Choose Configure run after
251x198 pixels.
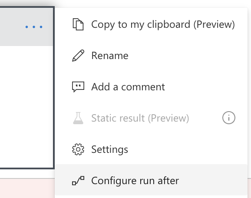click(x=135, y=181)
